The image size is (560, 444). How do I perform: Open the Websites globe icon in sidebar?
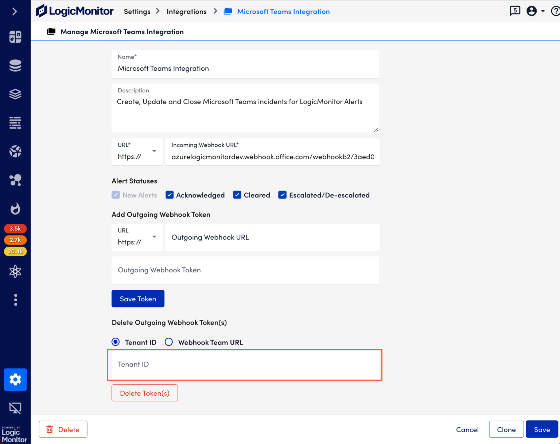[x=15, y=151]
